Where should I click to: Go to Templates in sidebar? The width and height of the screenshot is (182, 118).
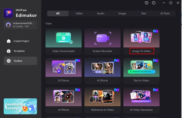tap(20, 51)
